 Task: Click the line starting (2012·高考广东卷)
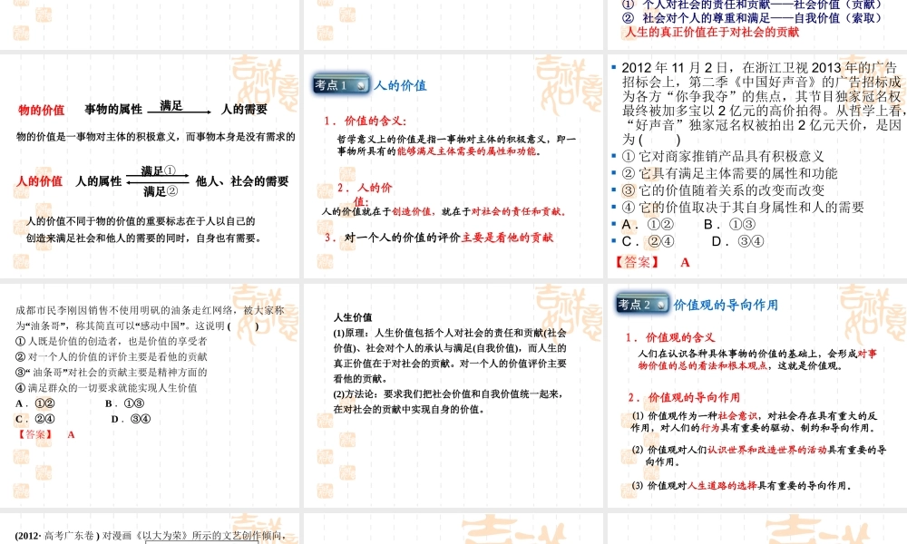click(x=151, y=536)
